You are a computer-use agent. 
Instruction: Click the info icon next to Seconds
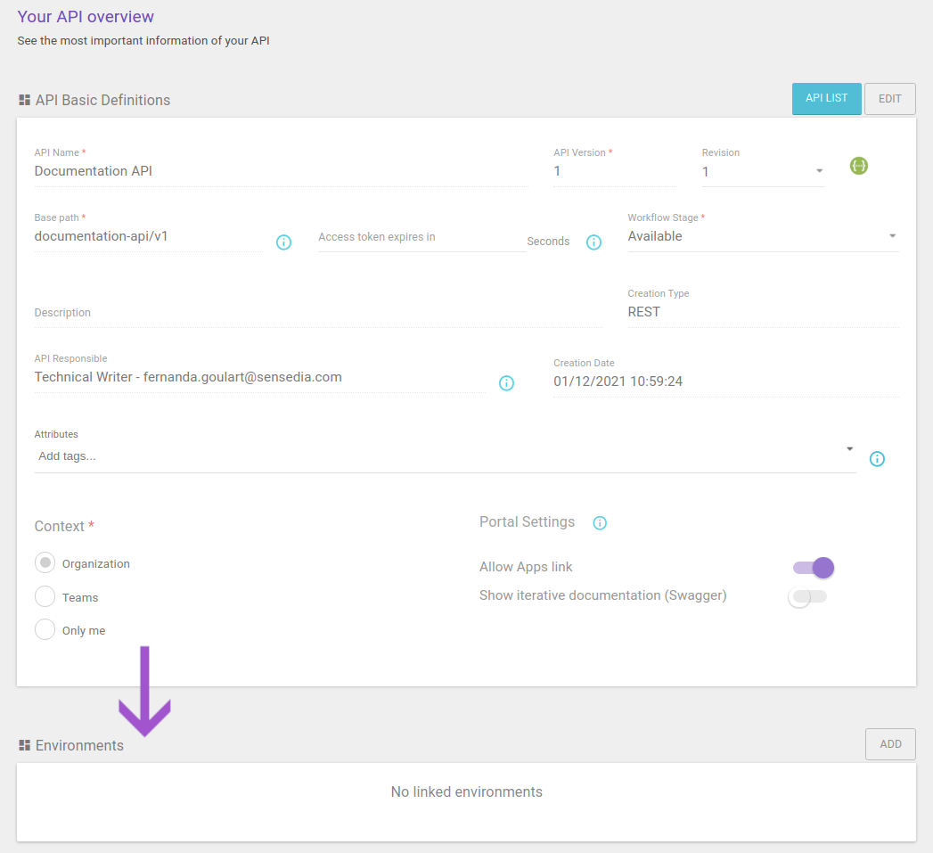pyautogui.click(x=593, y=242)
